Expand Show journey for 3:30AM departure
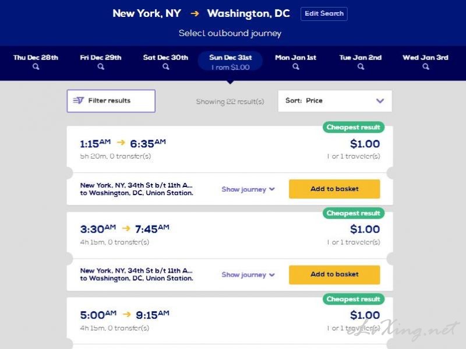 coord(248,274)
